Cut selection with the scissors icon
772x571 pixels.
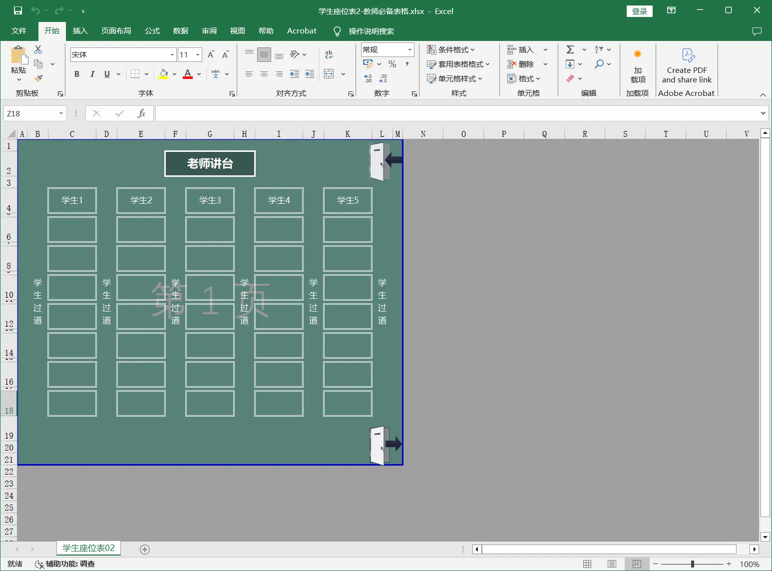click(38, 49)
